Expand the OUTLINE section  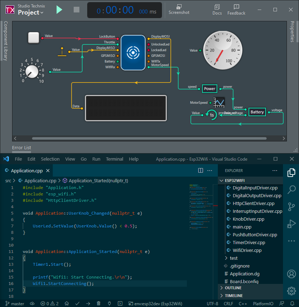(x=250, y=288)
